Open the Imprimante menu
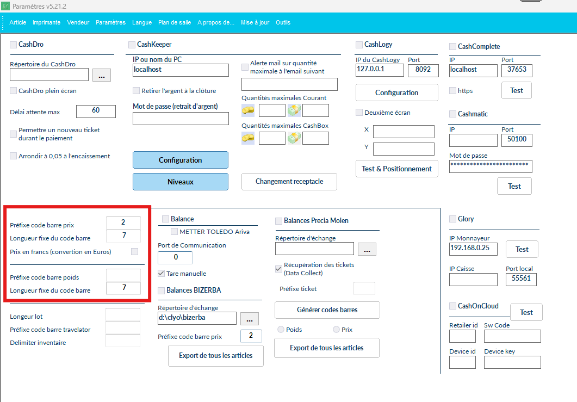Screen dimensions: 577x402 46,22
